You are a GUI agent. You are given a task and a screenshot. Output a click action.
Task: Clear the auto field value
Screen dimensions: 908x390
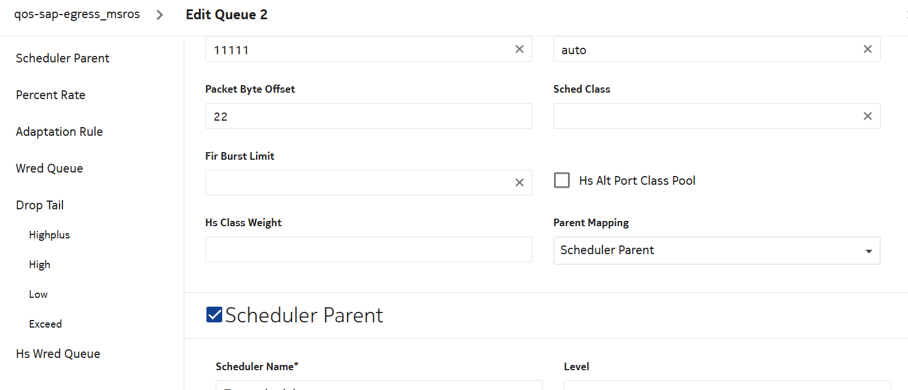click(867, 50)
